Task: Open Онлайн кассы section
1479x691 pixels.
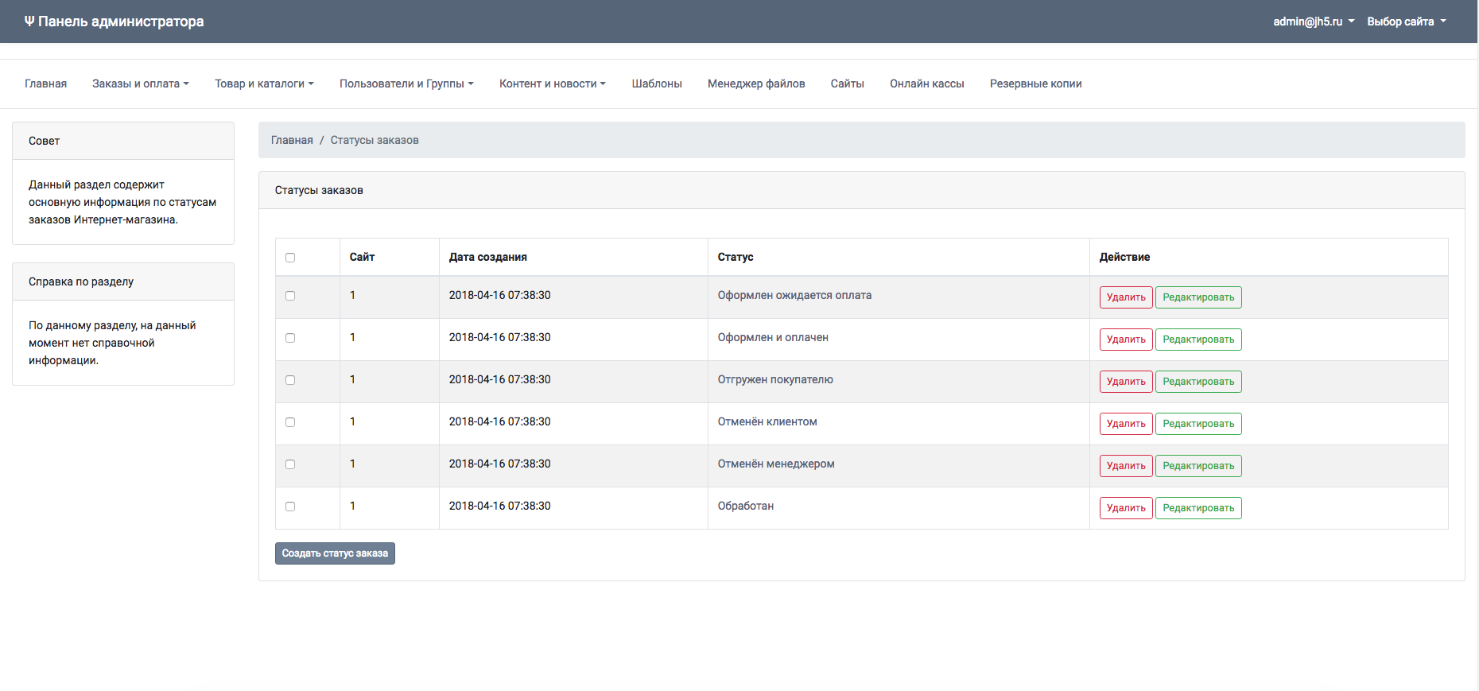Action: pyautogui.click(x=927, y=83)
